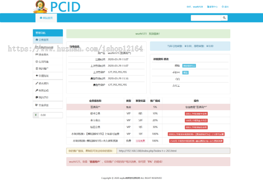Click the 银卡会员 row name
263x181 pixels.
click(x=95, y=114)
